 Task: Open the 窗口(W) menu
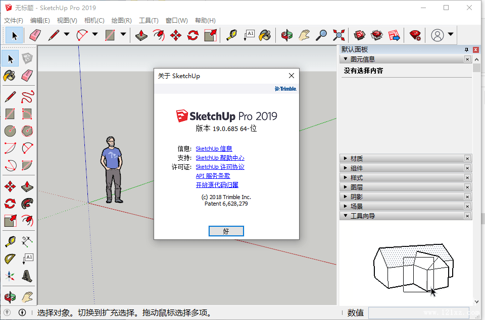177,20
